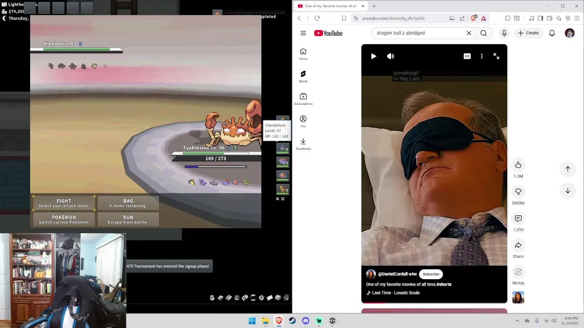This screenshot has width=584, height=328.
Task: Open YouTube notifications bell
Action: [x=552, y=33]
